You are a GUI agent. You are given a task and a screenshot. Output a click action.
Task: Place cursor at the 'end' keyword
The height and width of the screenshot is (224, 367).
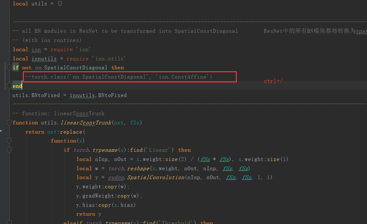coord(17,86)
